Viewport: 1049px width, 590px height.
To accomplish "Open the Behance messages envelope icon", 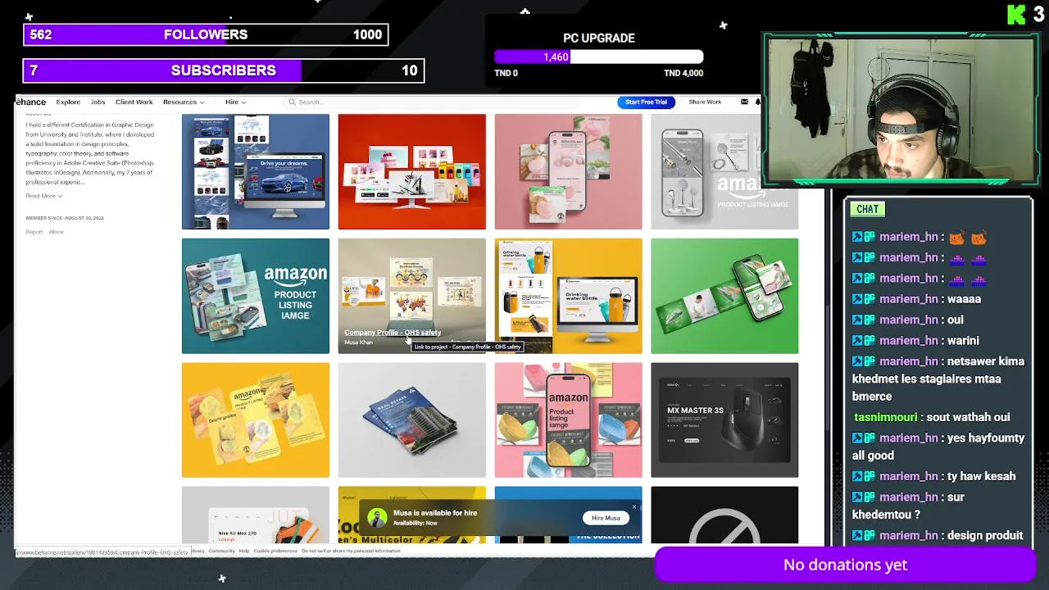I will pos(744,102).
